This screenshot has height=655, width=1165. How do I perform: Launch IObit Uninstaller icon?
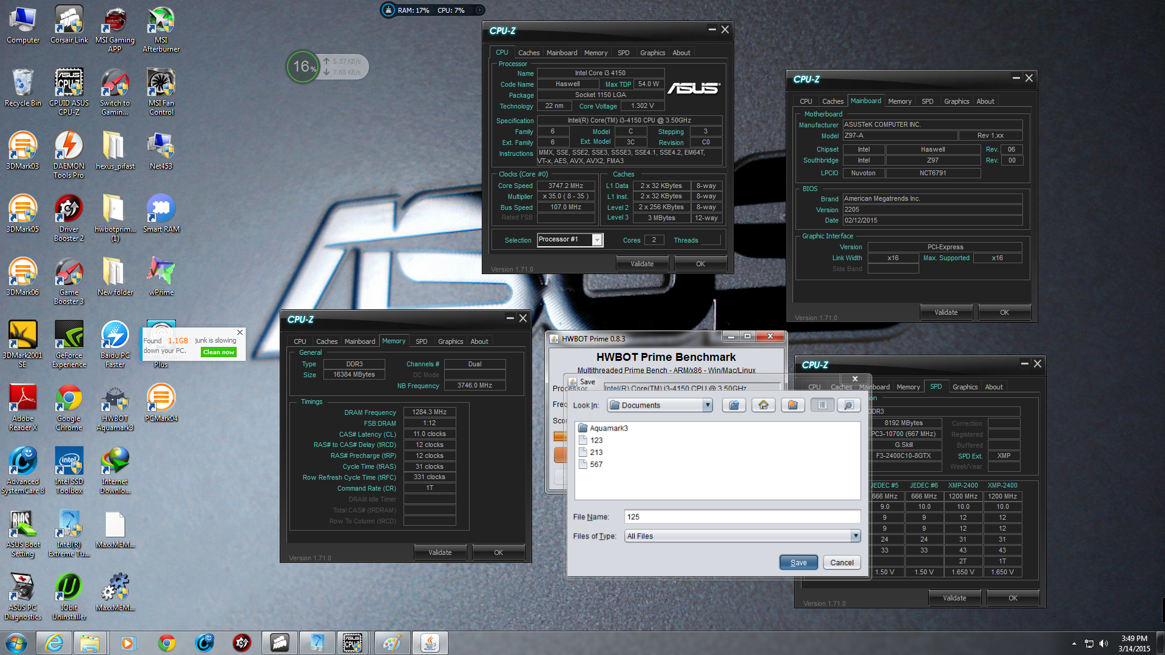pos(69,597)
